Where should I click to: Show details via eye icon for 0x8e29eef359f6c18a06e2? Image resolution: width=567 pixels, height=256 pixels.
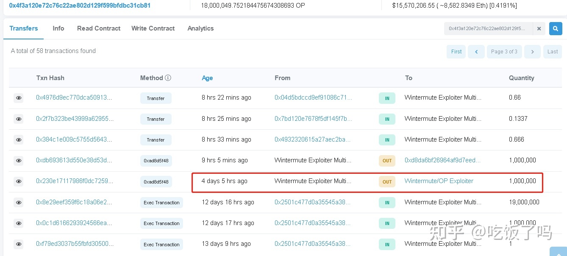(19, 203)
